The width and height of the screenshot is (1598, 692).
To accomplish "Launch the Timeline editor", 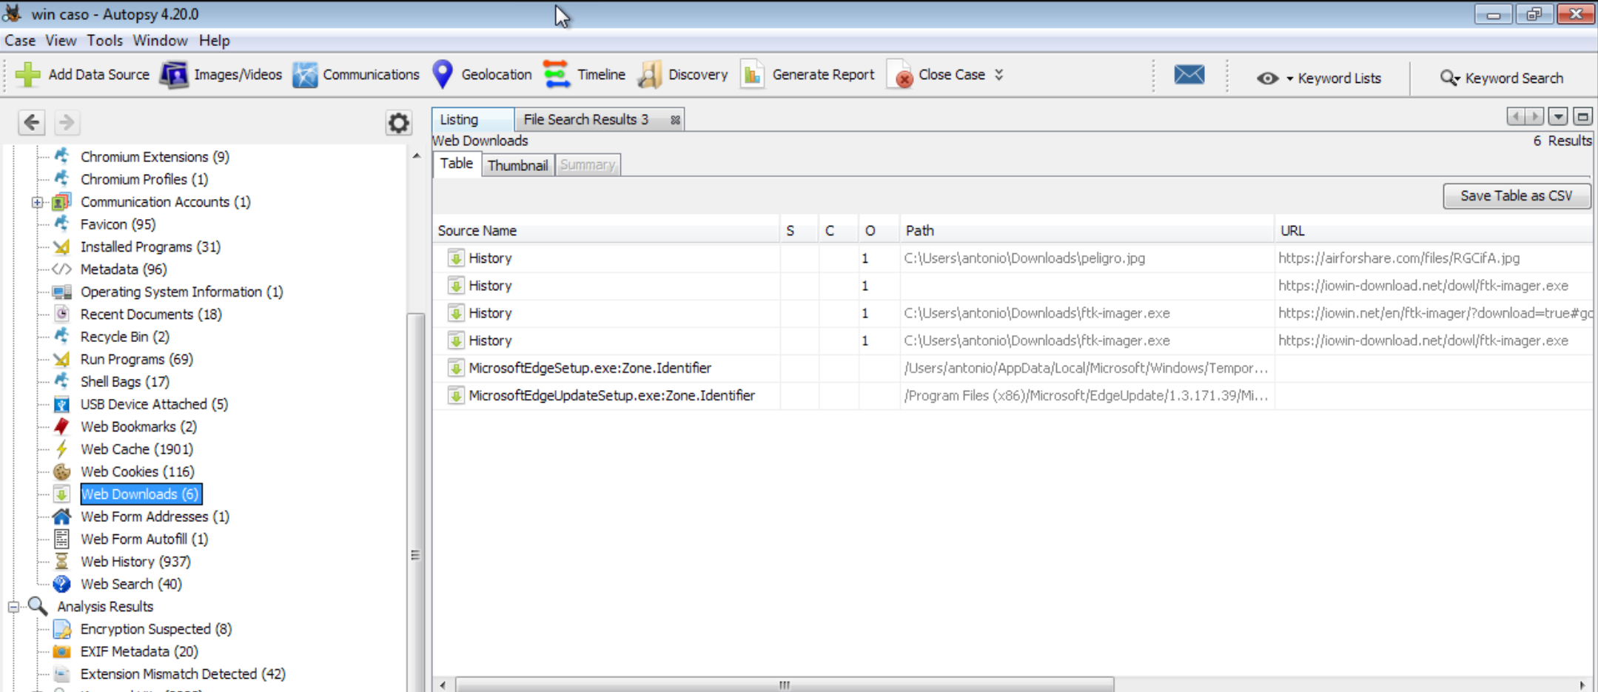I will [x=584, y=75].
